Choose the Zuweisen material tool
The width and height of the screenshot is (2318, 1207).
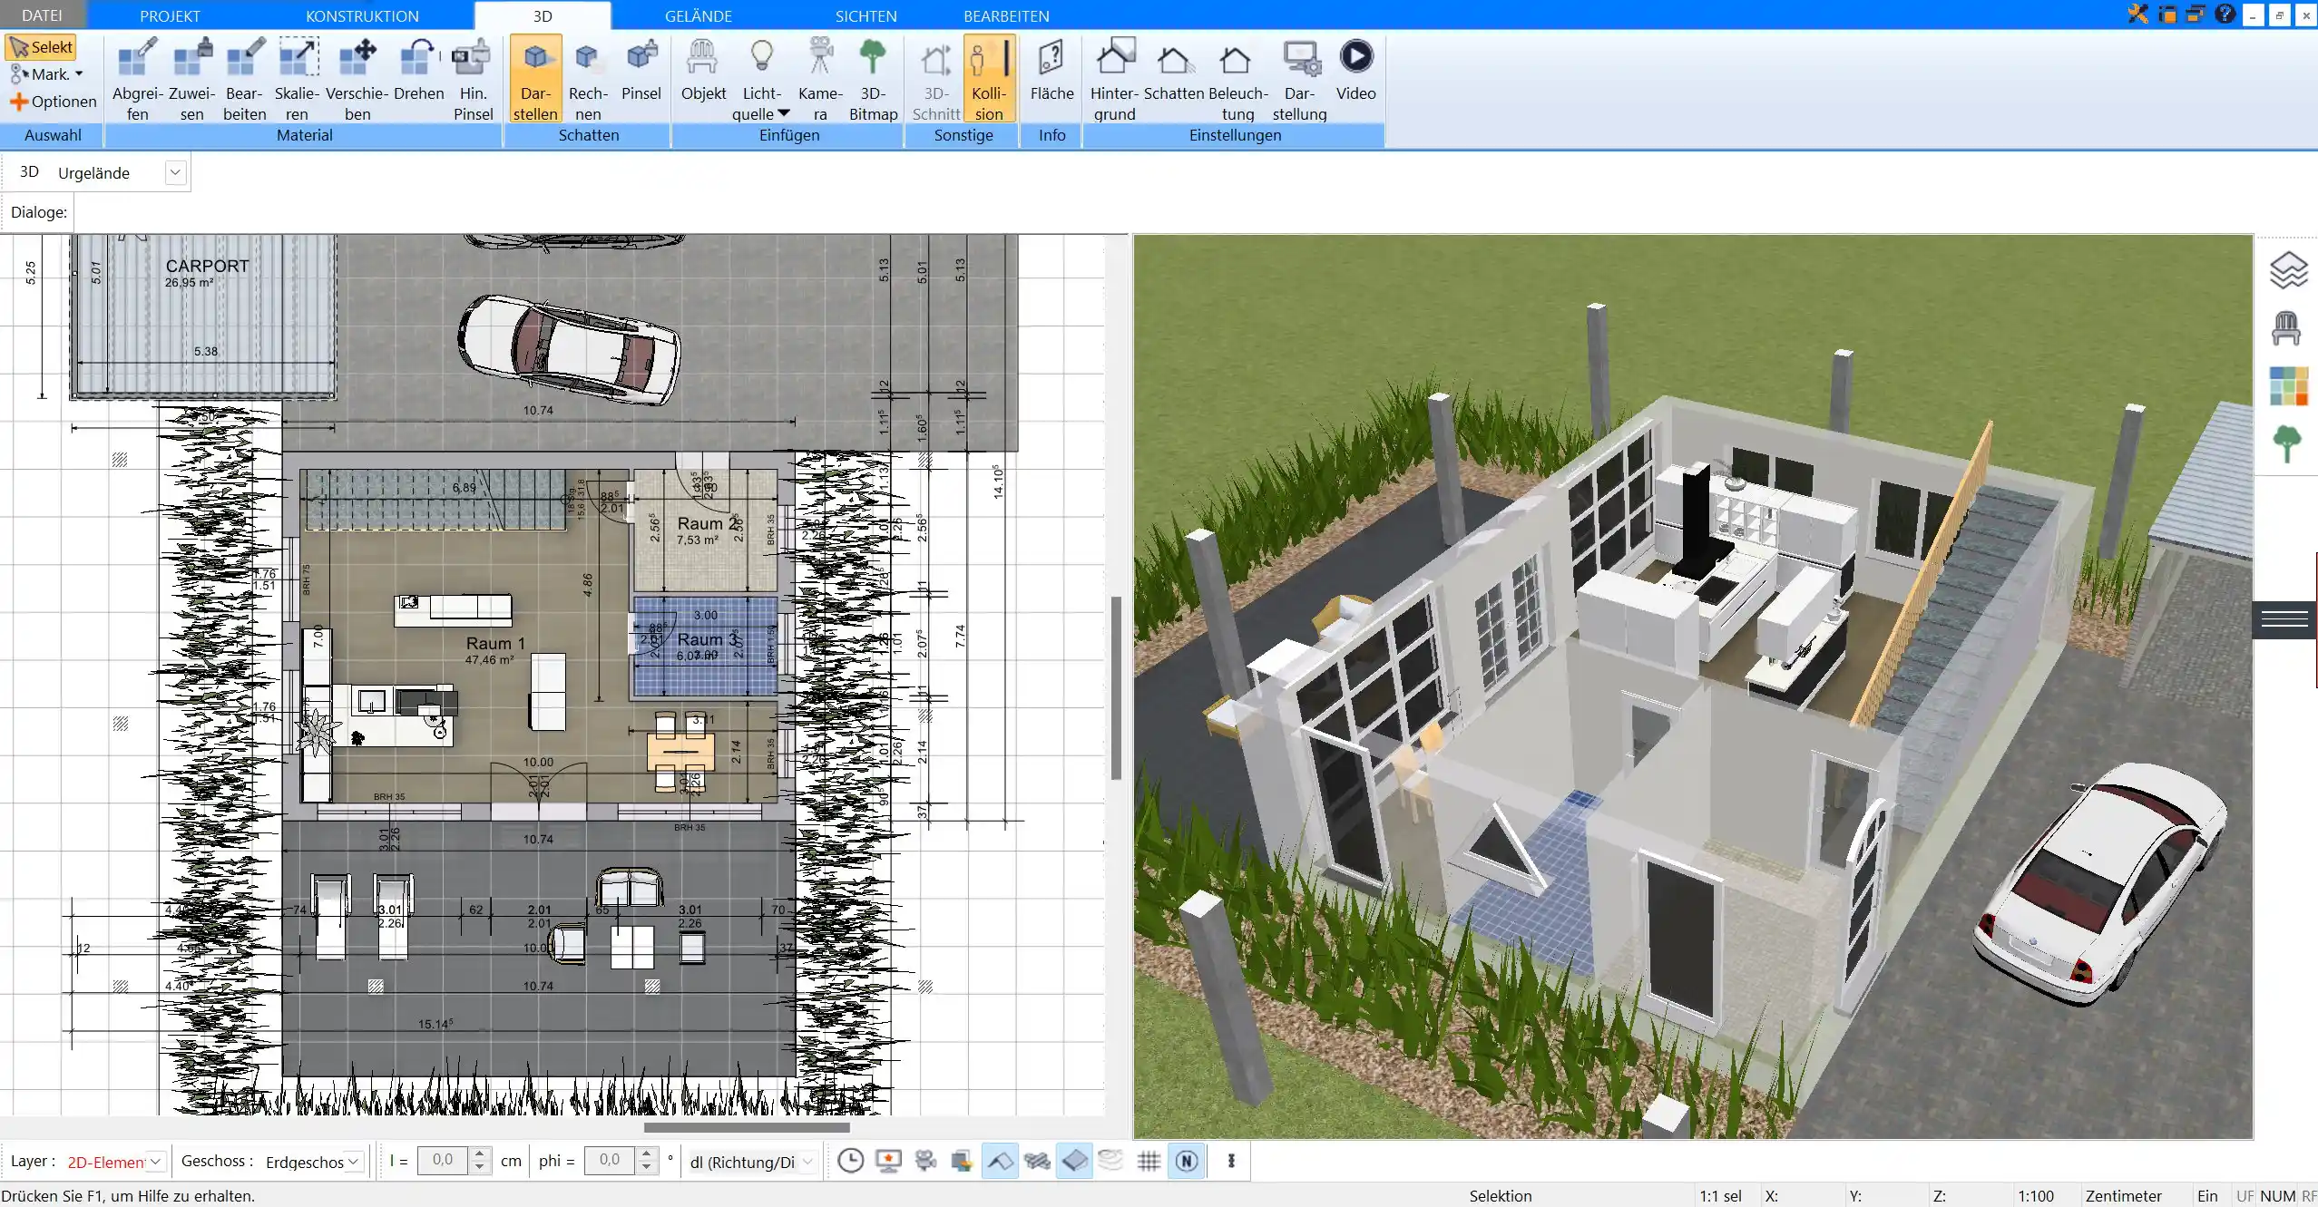(191, 79)
